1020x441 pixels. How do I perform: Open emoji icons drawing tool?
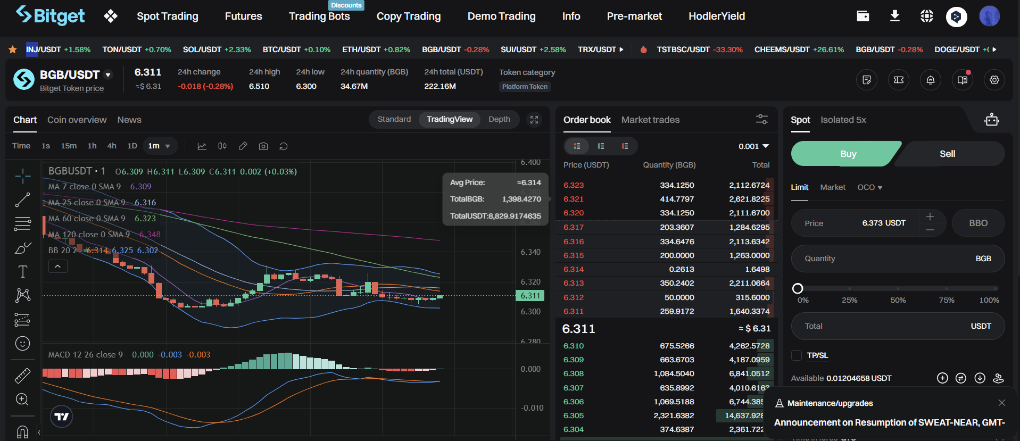(x=22, y=344)
